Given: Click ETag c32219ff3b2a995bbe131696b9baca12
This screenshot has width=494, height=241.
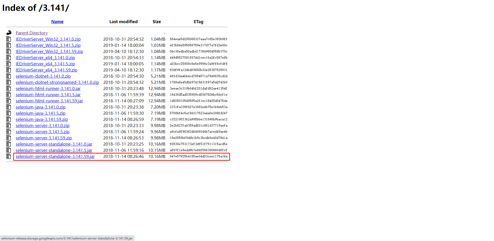Looking at the screenshot, I should [x=199, y=119].
